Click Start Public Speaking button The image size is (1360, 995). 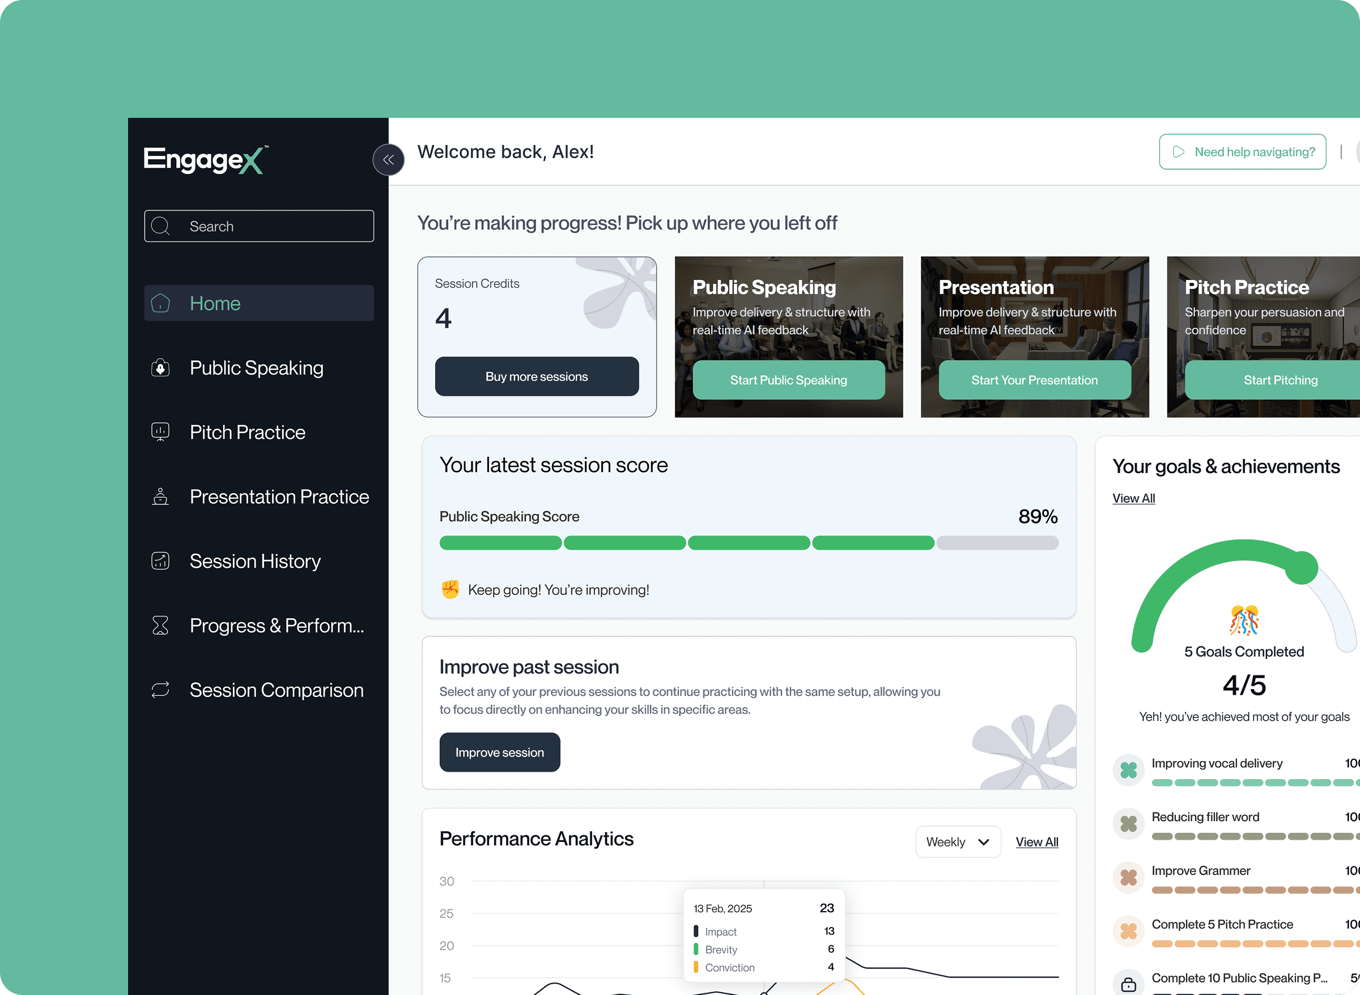tap(788, 380)
